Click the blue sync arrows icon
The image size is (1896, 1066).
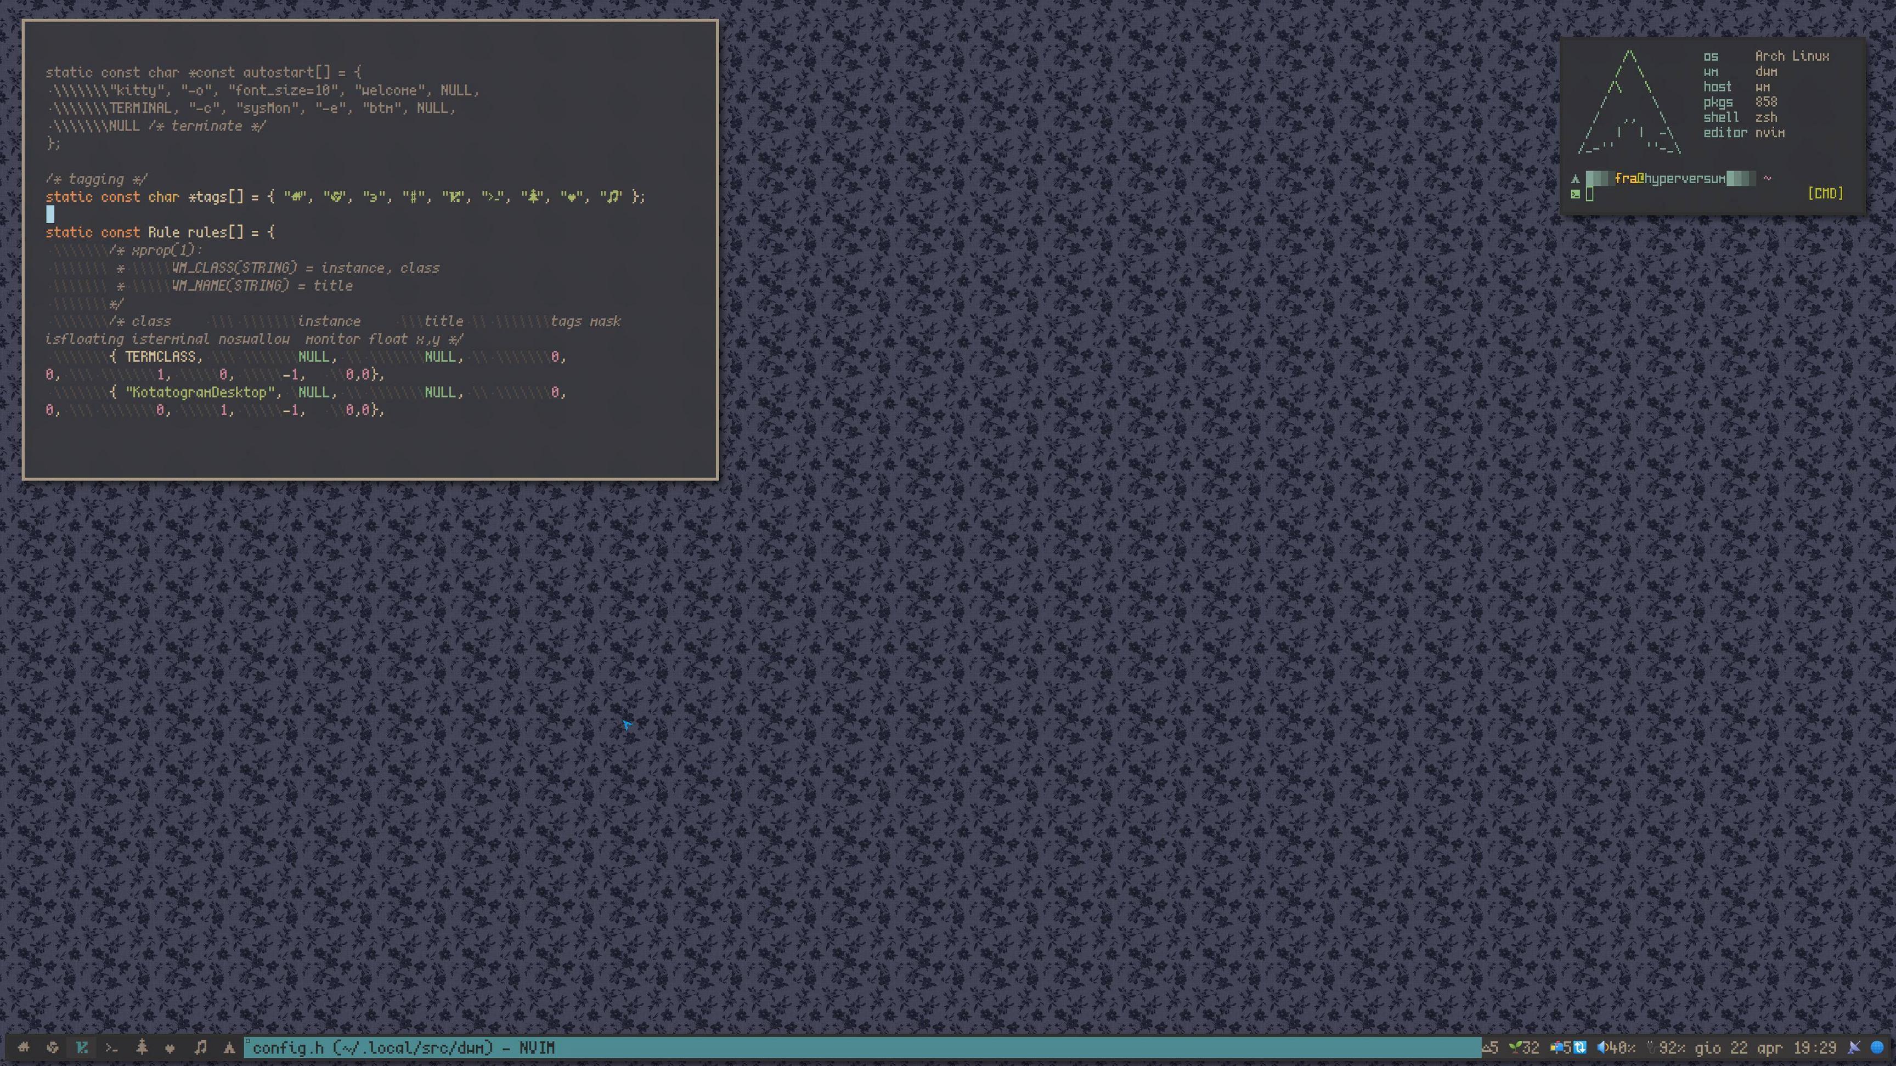[x=1579, y=1047]
